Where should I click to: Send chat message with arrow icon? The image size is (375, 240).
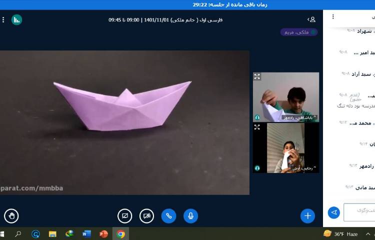[333, 212]
